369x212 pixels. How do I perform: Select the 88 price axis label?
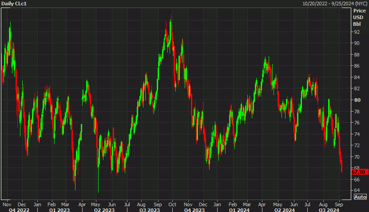357,55
